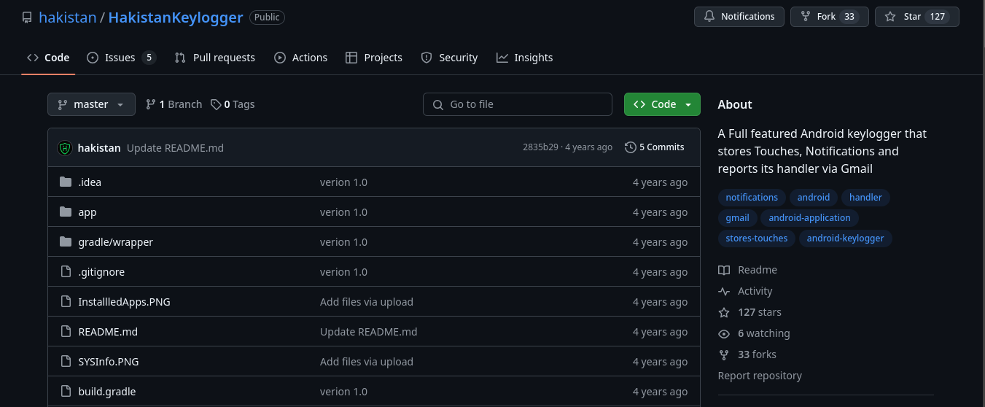985x407 pixels.
Task: Click the file icon of .gitignore row
Action: pos(66,272)
